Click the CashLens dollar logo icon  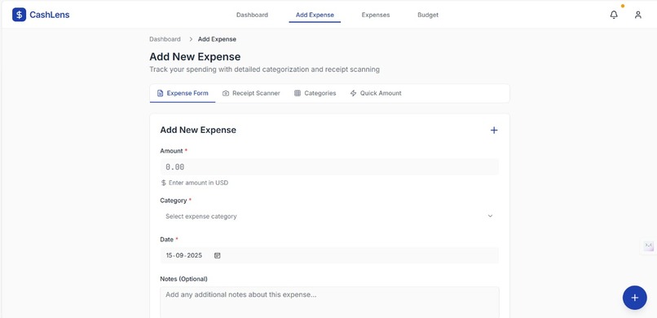click(19, 15)
